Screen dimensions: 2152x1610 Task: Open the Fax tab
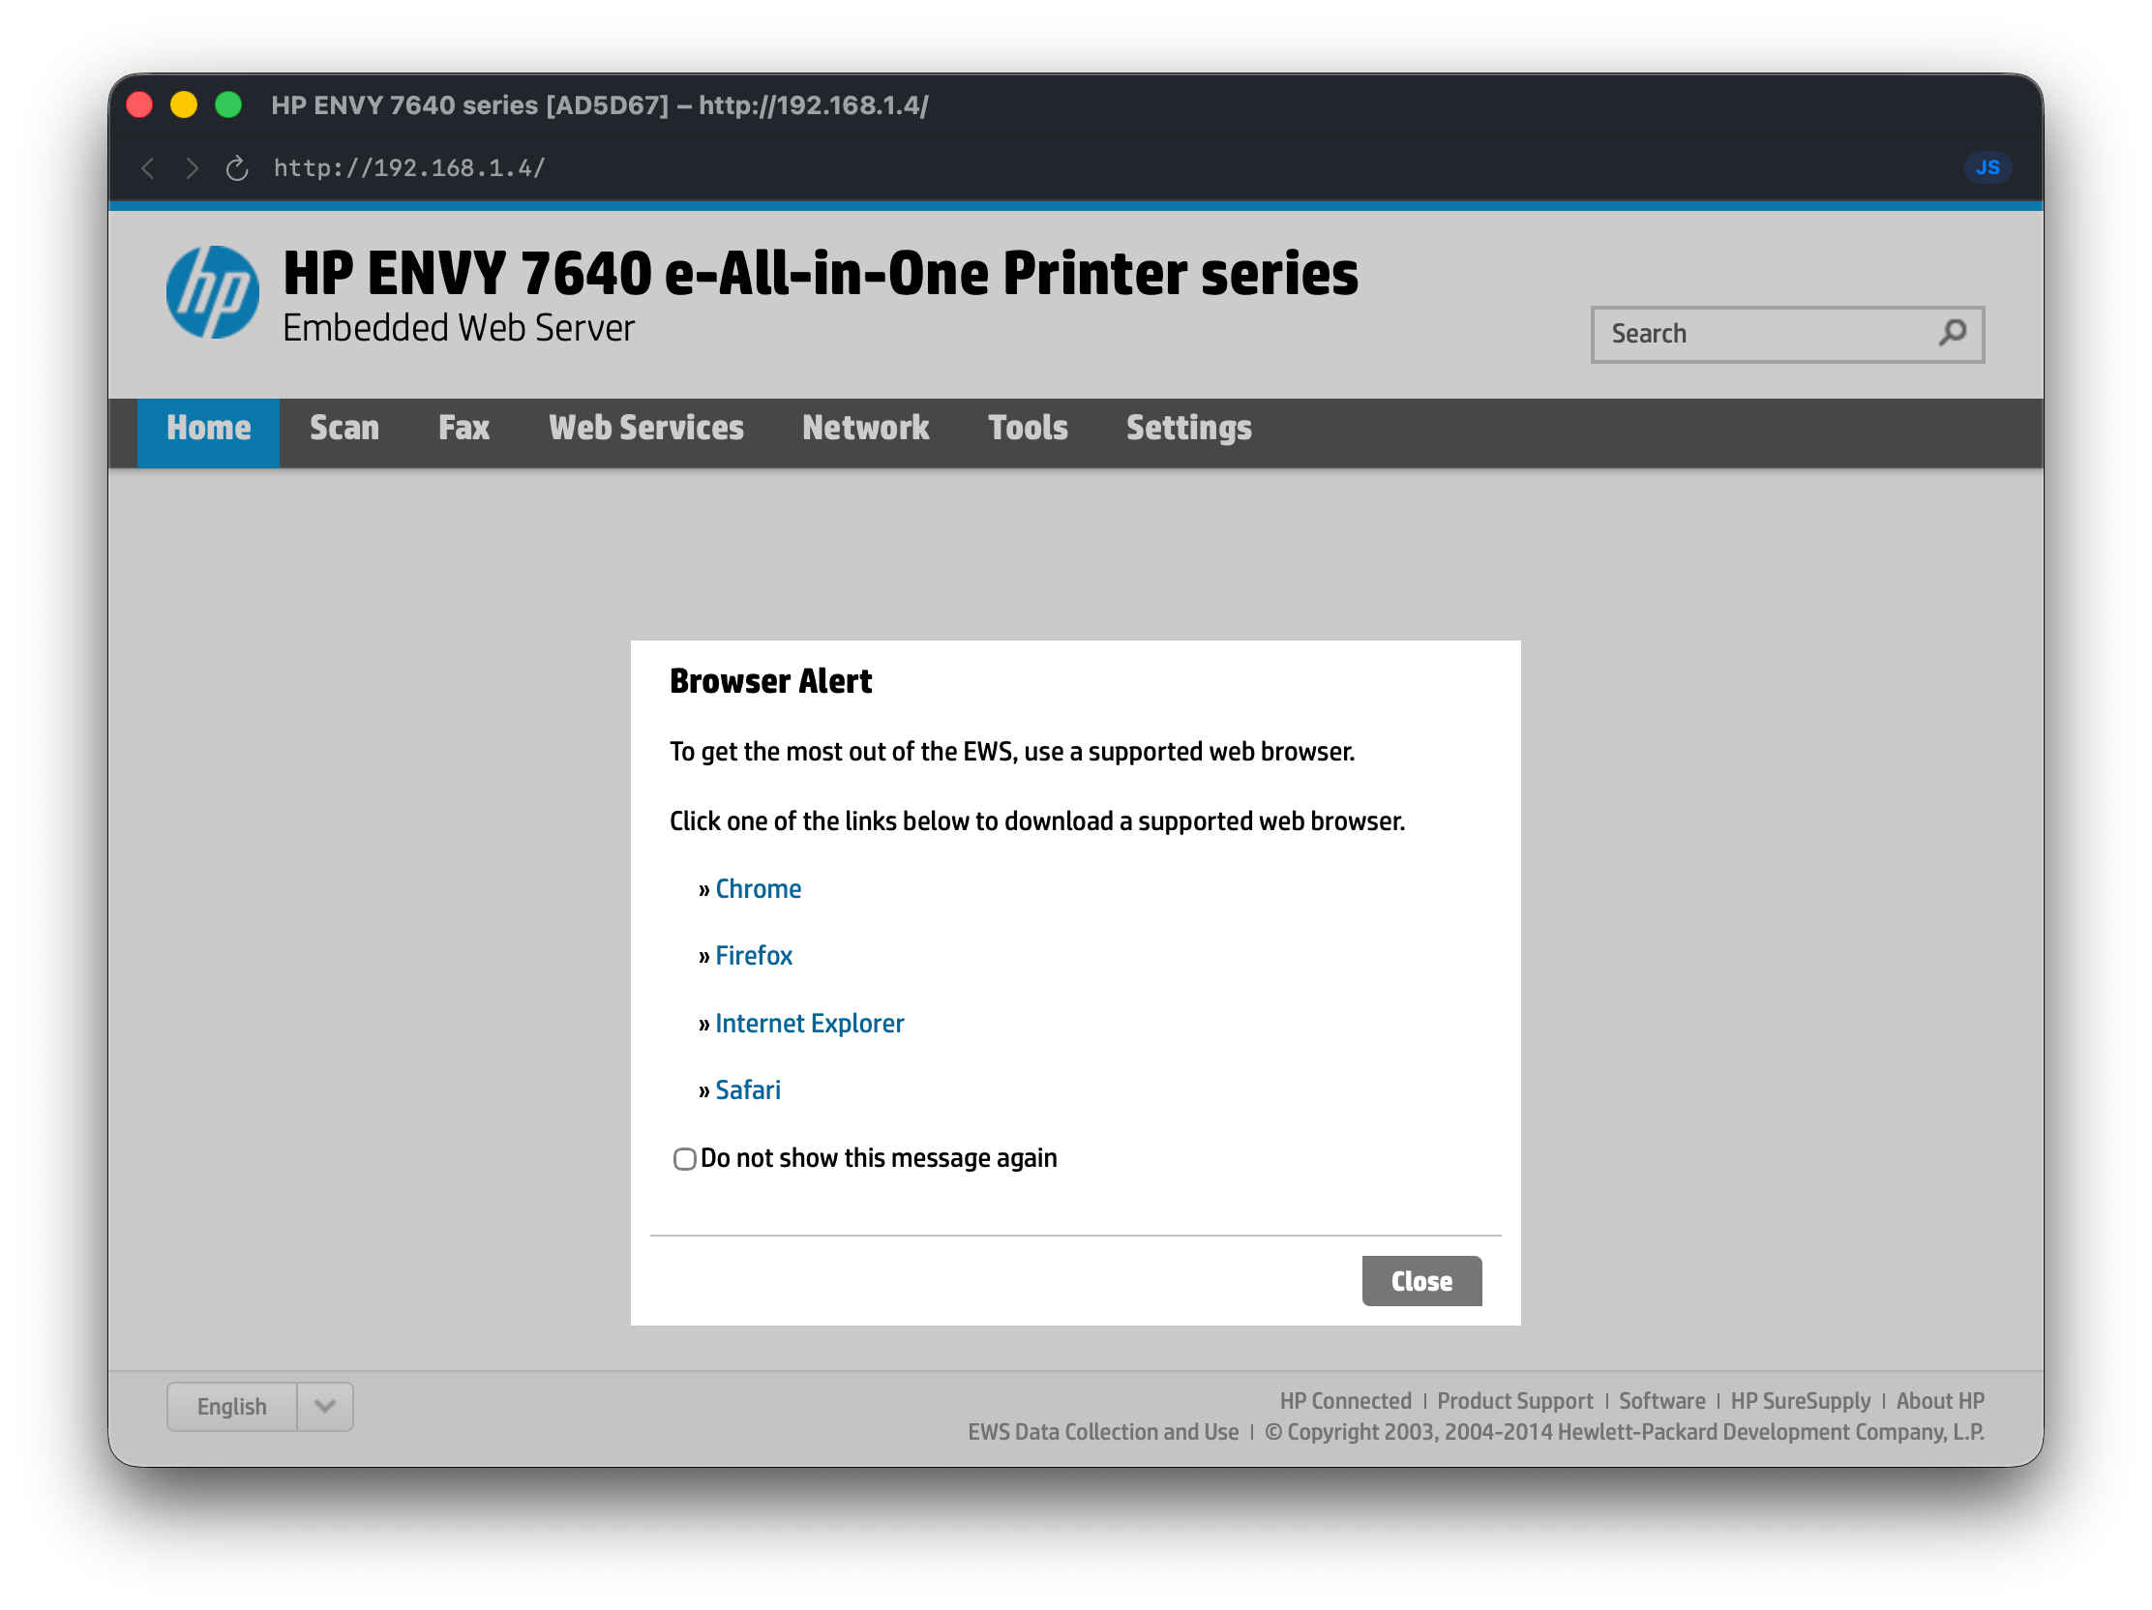464,429
